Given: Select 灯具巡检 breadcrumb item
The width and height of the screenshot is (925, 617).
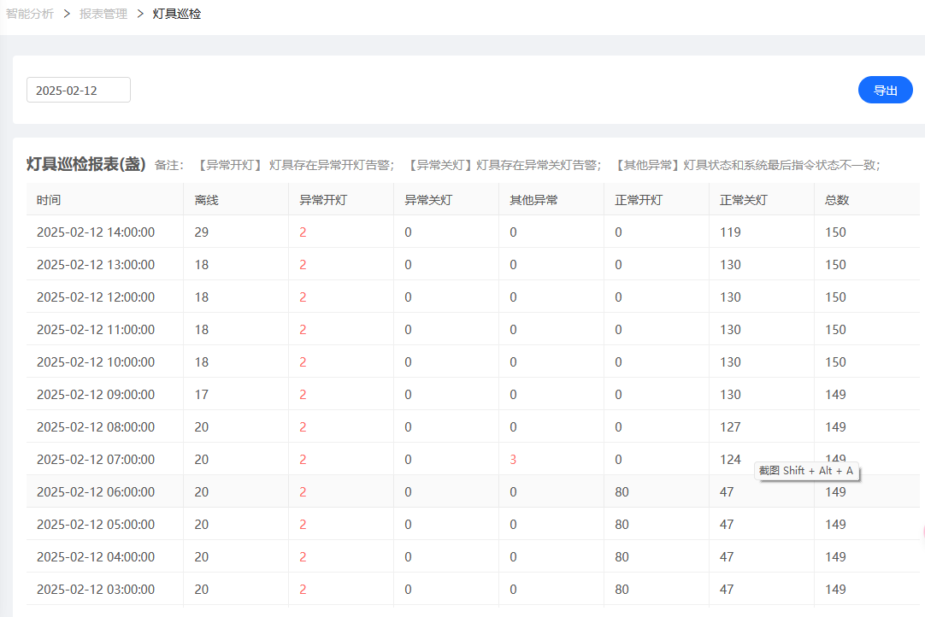Looking at the screenshot, I should pyautogui.click(x=176, y=14).
